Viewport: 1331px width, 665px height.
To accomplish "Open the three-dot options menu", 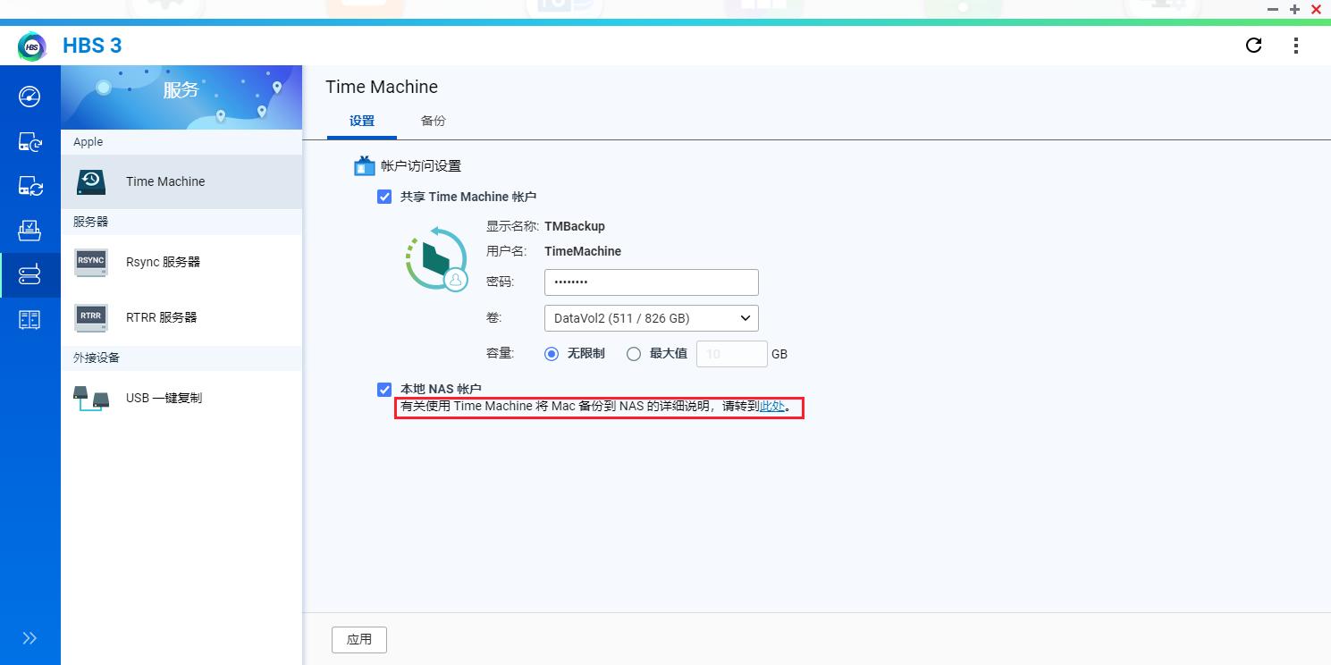I will [1296, 45].
